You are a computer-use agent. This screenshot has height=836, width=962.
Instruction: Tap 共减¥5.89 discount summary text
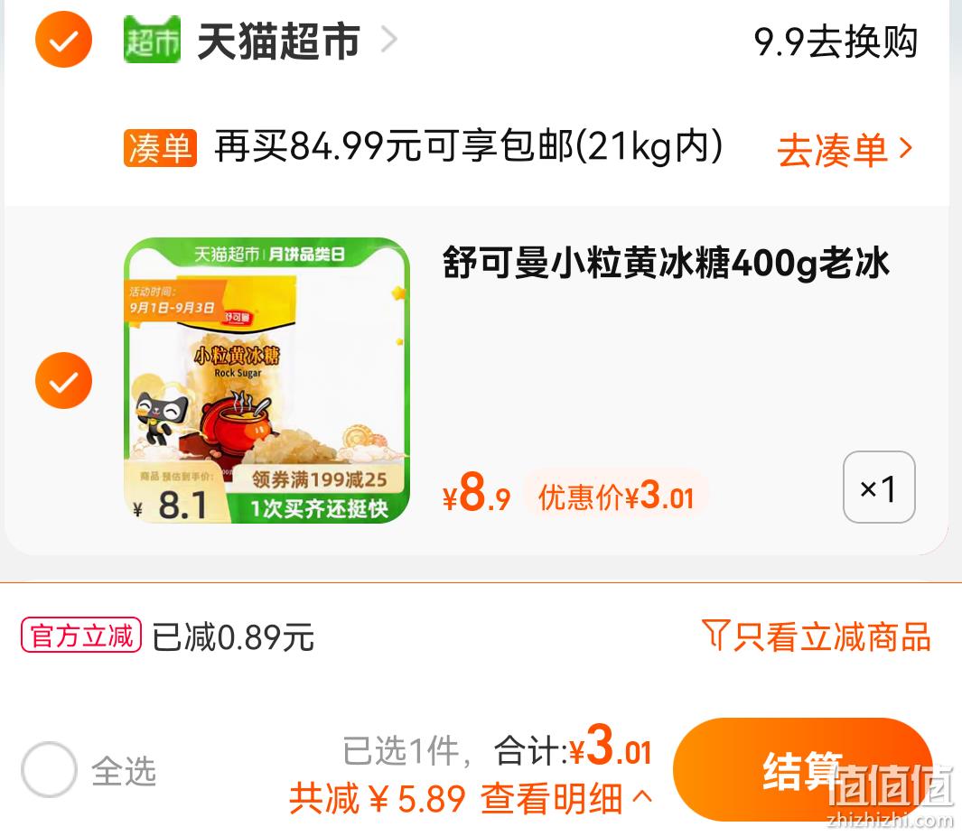point(377,798)
